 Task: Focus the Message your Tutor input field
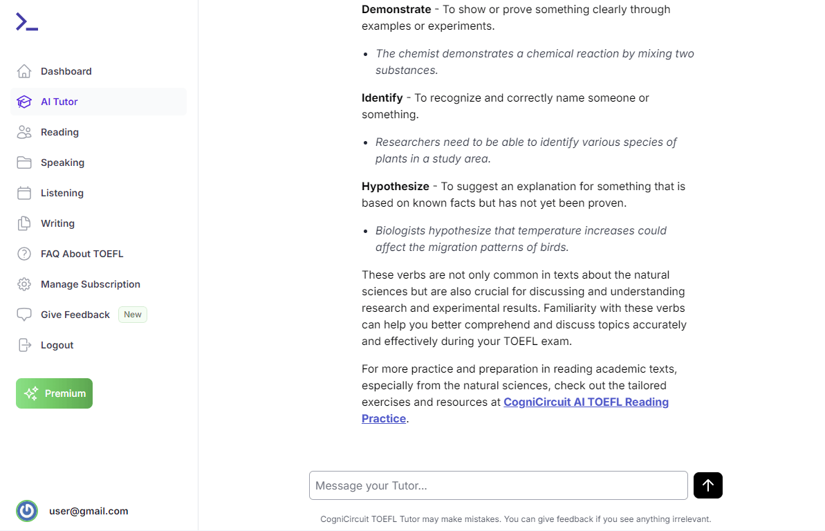click(x=498, y=485)
